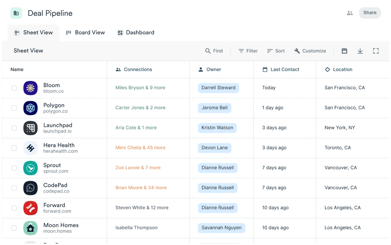Click the Moon Homes company logo
This screenshot has width=391, height=245.
click(x=31, y=228)
